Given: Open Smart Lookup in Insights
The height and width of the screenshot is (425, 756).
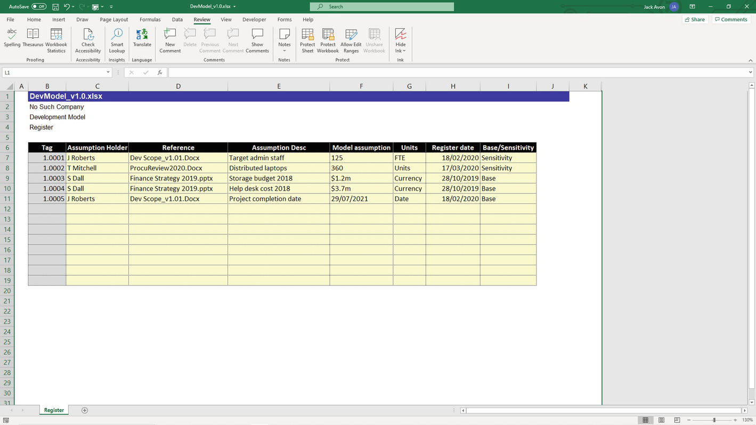Looking at the screenshot, I should [117, 38].
